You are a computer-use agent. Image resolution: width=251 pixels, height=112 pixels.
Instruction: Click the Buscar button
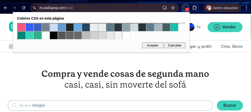(230, 105)
